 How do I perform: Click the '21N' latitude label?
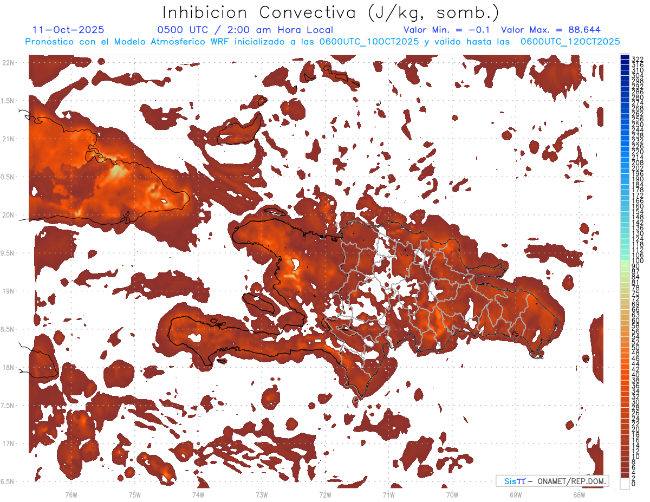8,139
